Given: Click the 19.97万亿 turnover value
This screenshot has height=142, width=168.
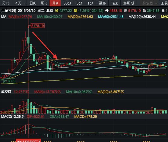Looking at the screenshot, I should [x=21, y=92].
